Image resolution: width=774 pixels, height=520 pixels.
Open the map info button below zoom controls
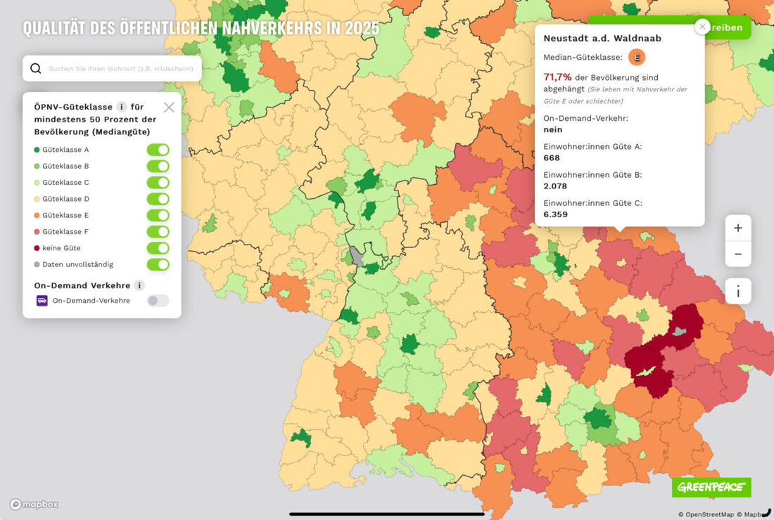[737, 291]
